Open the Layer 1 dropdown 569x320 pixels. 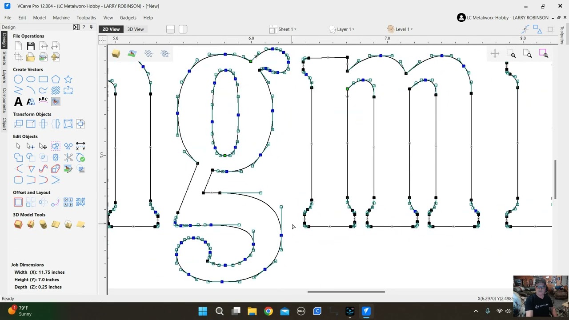click(x=342, y=29)
